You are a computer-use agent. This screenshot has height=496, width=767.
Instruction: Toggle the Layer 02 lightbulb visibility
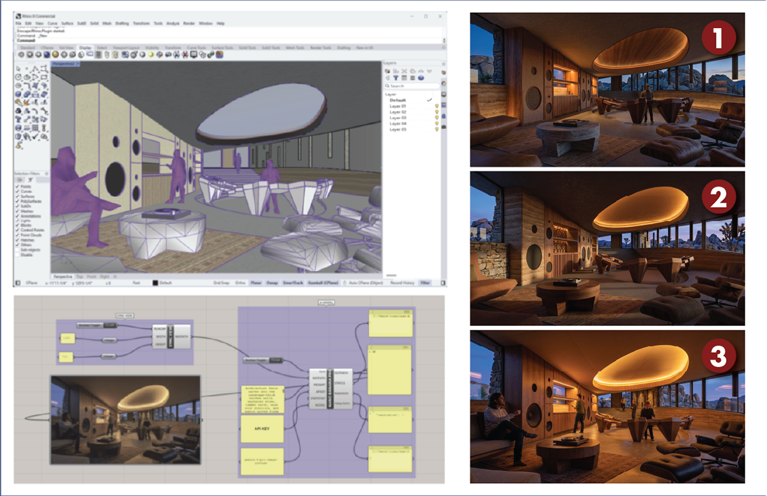[x=437, y=112]
